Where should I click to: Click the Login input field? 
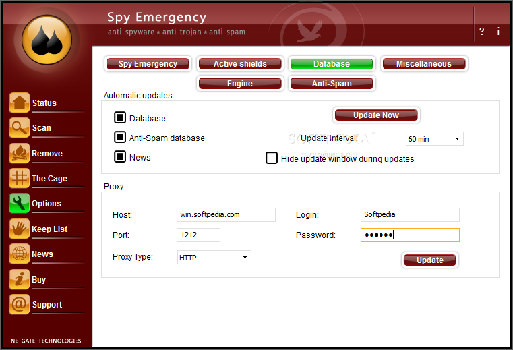410,214
